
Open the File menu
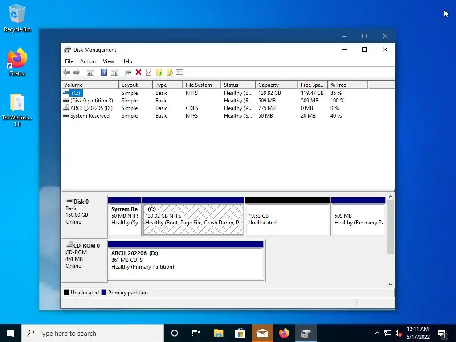pyautogui.click(x=69, y=61)
